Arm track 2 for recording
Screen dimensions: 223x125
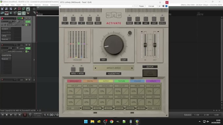pos(2,45)
